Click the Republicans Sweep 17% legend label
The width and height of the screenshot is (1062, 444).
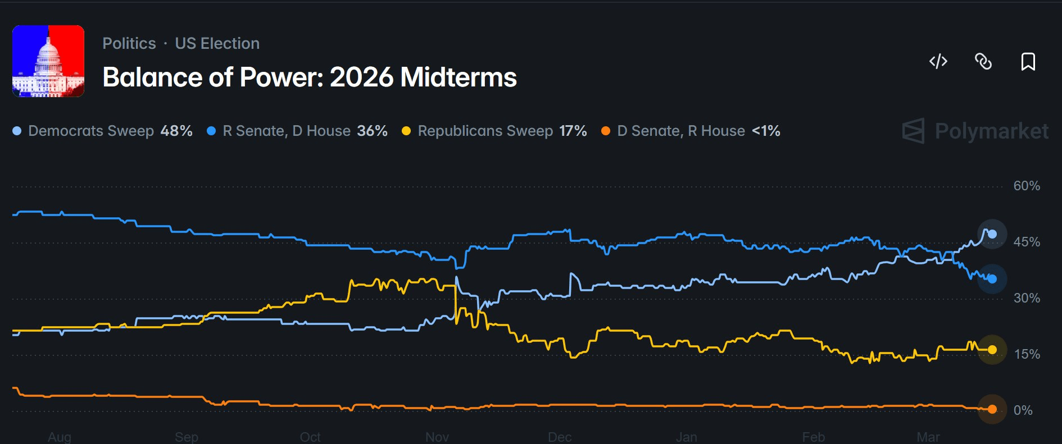[x=502, y=131]
